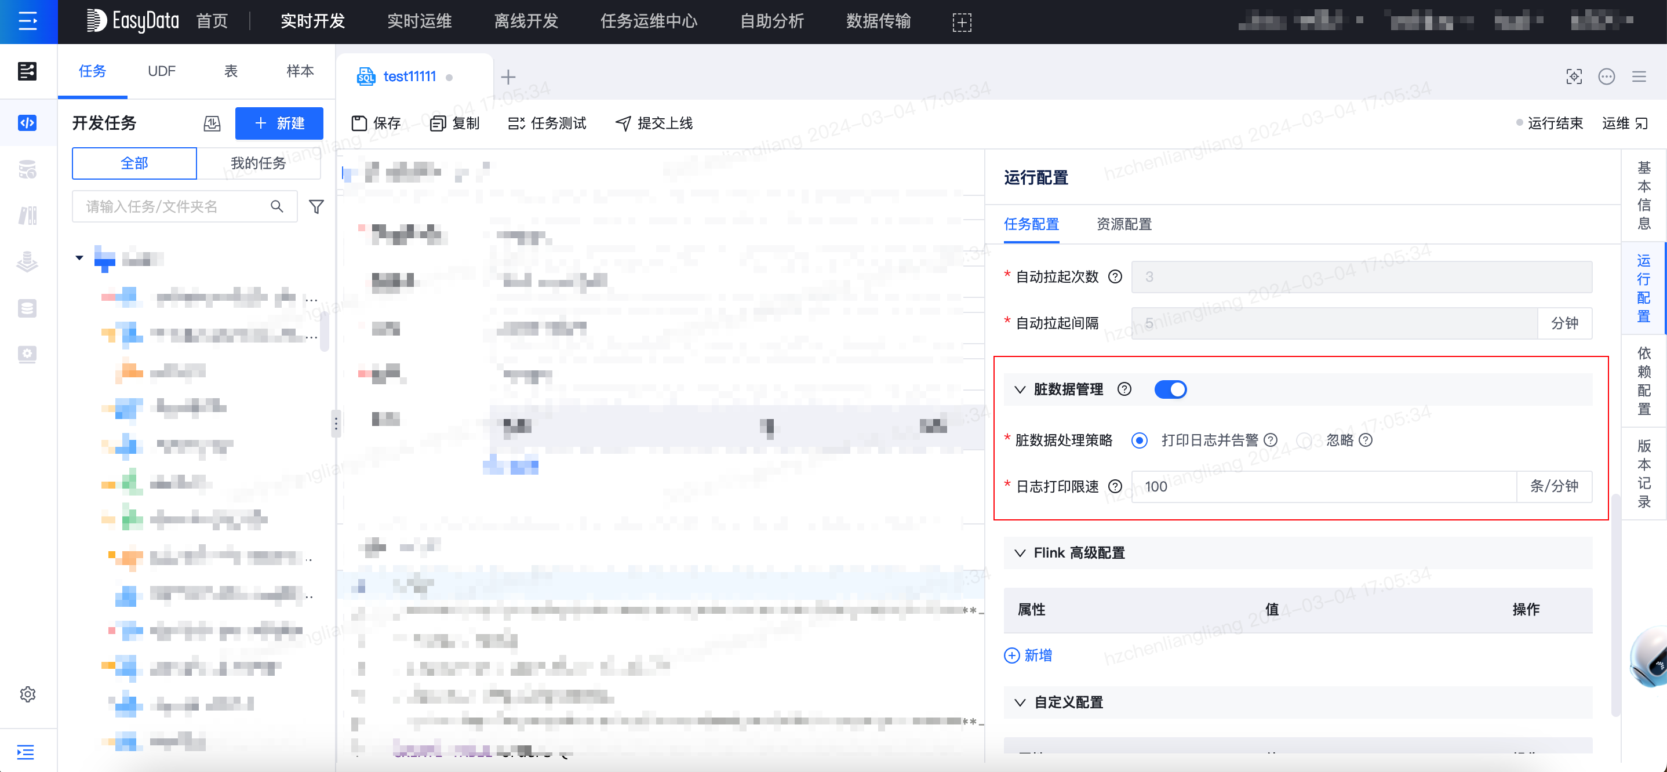Open the 样本 tab
Image resolution: width=1667 pixels, height=772 pixels.
[300, 71]
